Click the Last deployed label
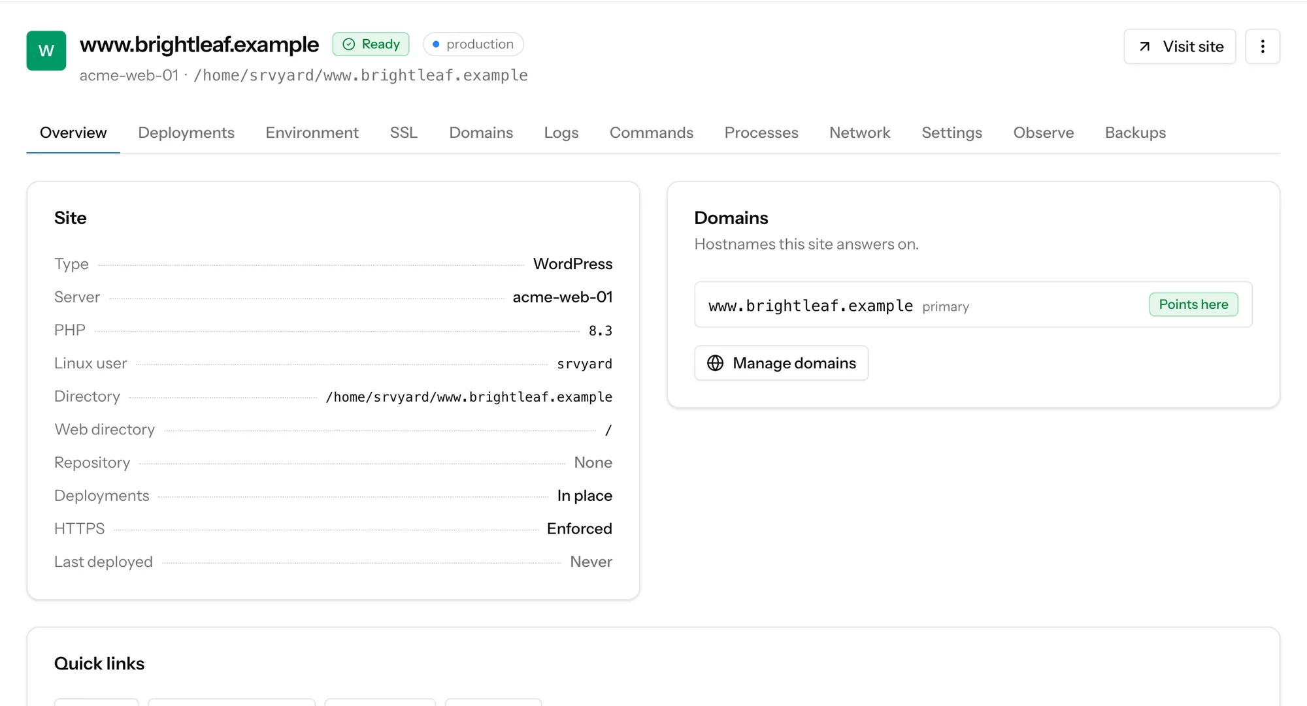This screenshot has height=706, width=1307. click(103, 562)
